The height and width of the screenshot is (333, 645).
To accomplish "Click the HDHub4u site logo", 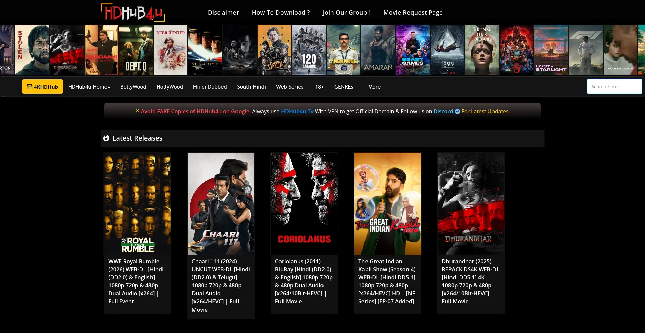I will click(133, 12).
